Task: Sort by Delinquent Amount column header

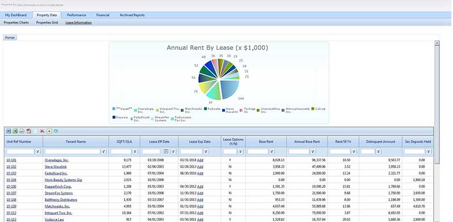Action: tap(380, 142)
